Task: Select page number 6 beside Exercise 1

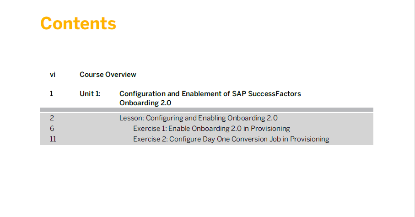Action: point(52,129)
